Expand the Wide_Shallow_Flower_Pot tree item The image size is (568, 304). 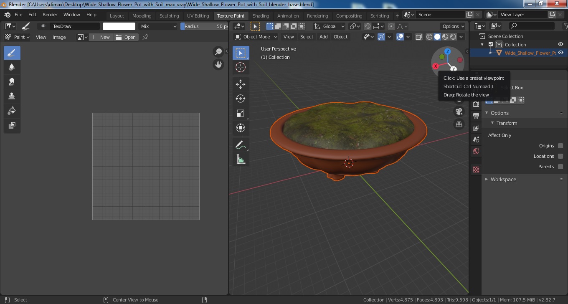pyautogui.click(x=491, y=53)
